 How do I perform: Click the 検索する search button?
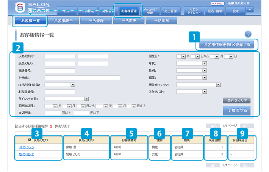click(236, 110)
